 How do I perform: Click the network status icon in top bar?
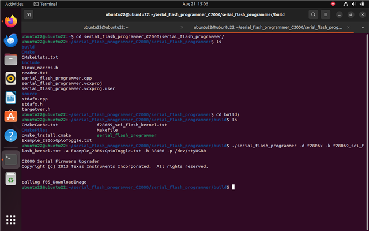tap(345, 4)
